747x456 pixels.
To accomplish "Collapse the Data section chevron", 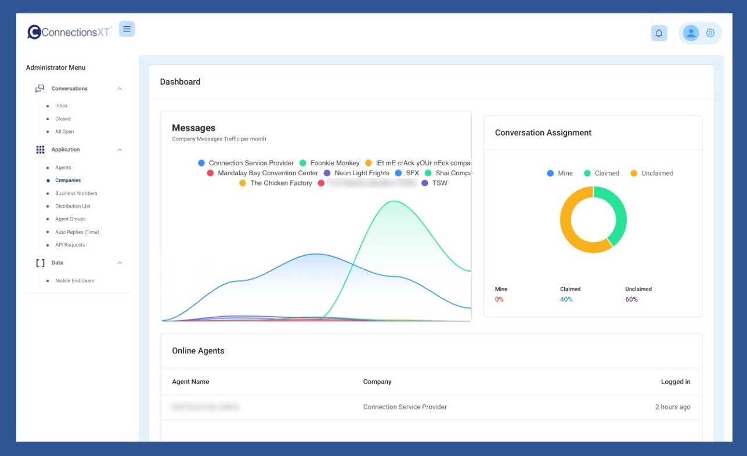I will coord(120,263).
